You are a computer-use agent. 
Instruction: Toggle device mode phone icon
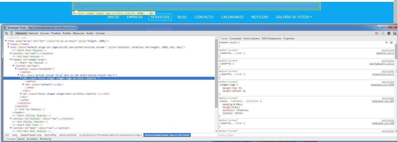point(12,33)
